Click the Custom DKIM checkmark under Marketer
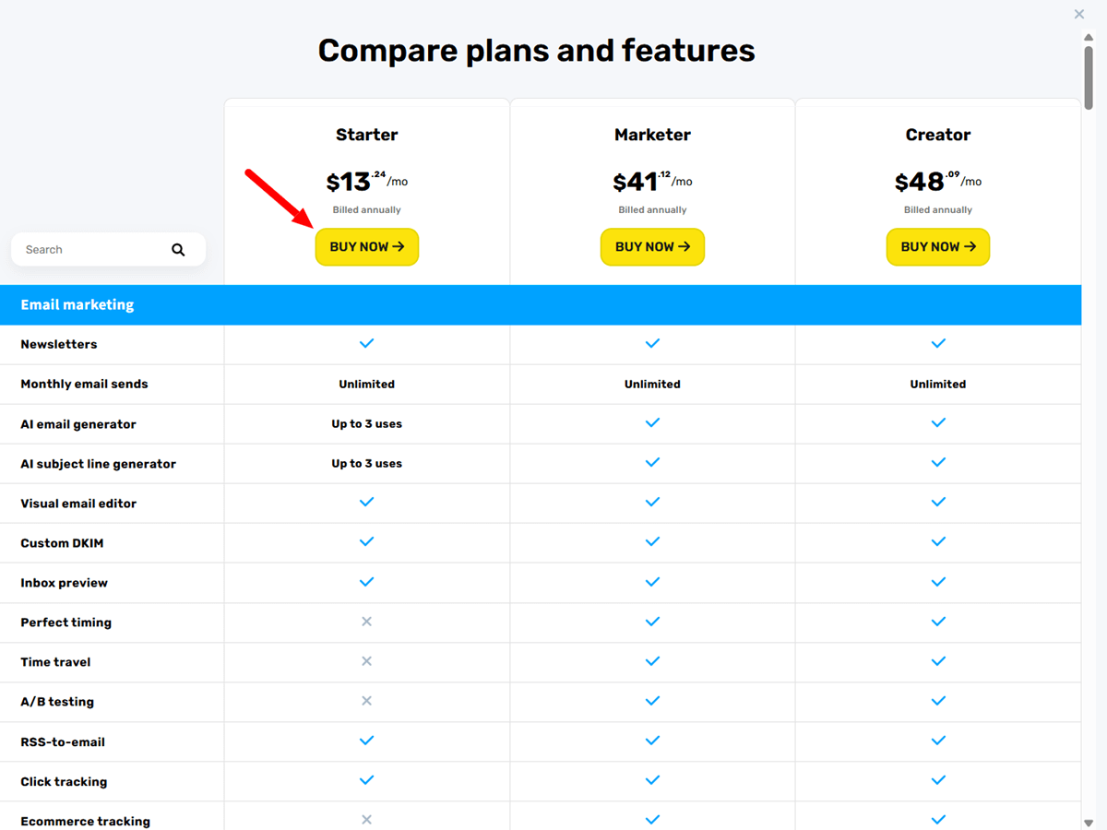The height and width of the screenshot is (830, 1107). point(652,542)
